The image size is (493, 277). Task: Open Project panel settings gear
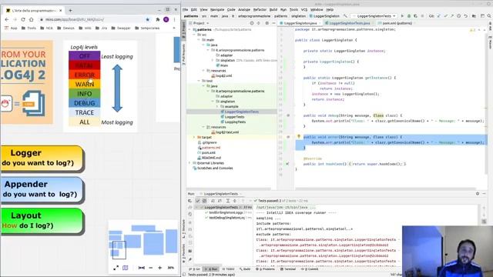pyautogui.click(x=267, y=23)
